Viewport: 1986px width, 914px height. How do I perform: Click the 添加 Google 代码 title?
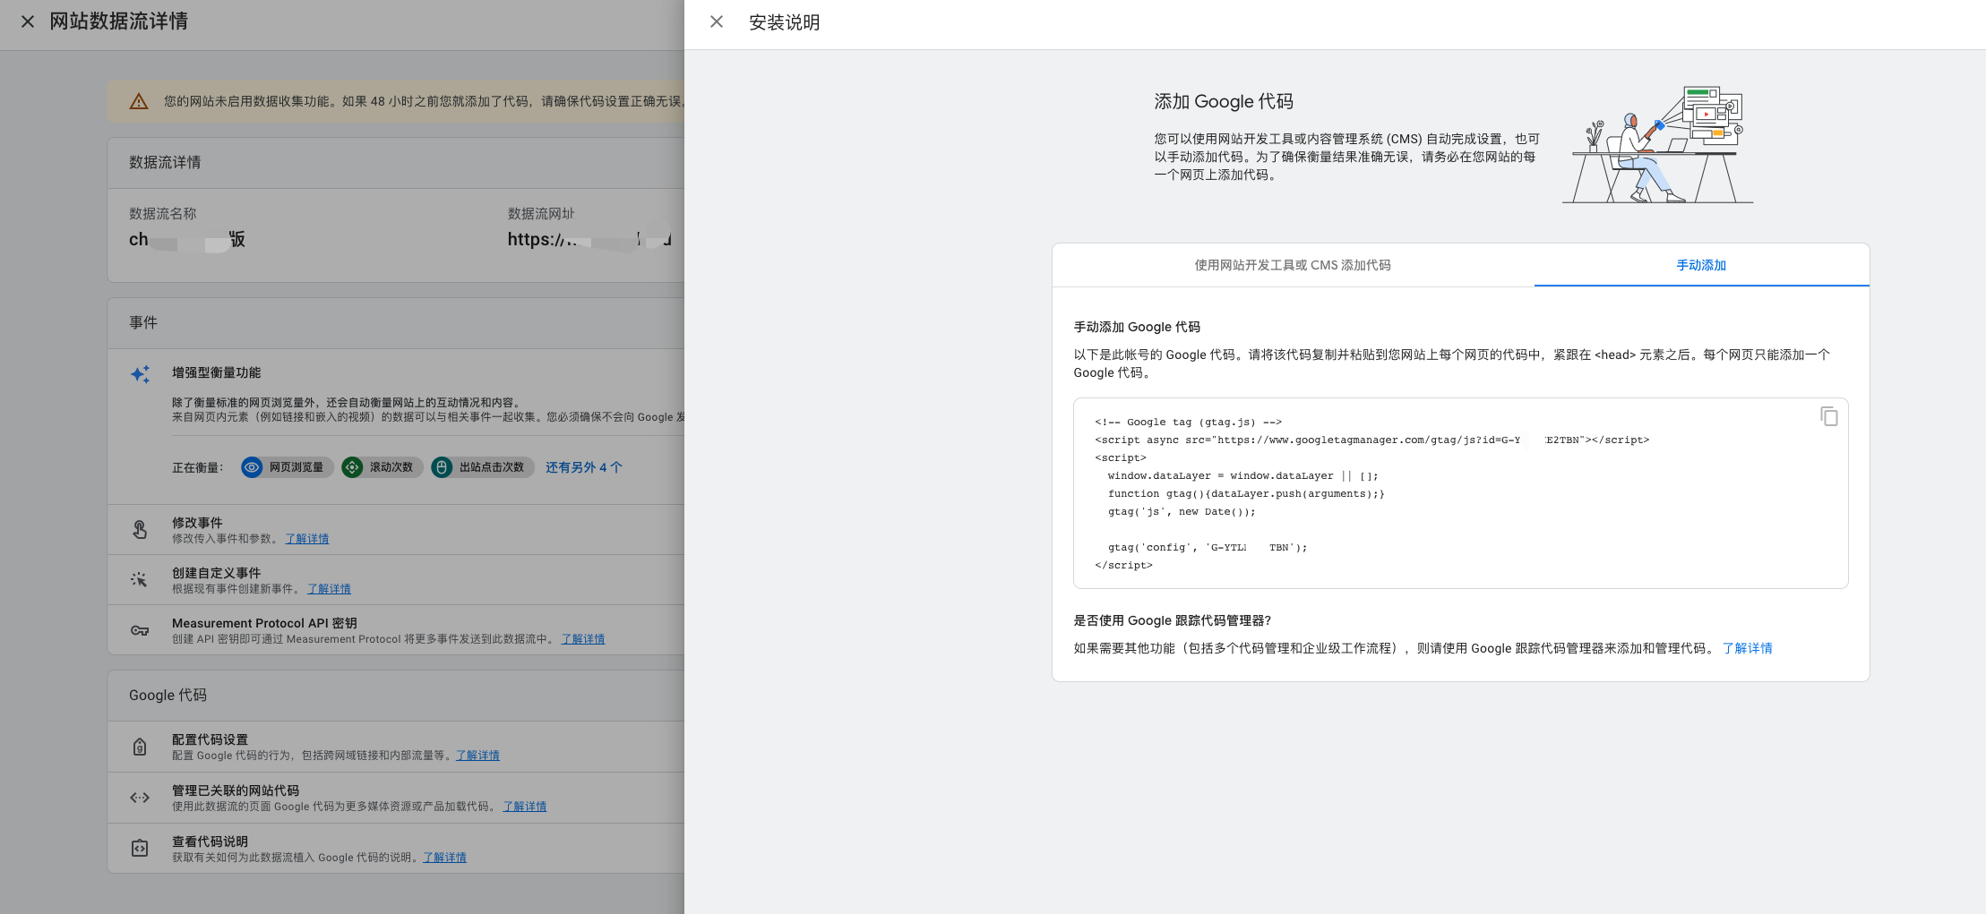[x=1224, y=101]
